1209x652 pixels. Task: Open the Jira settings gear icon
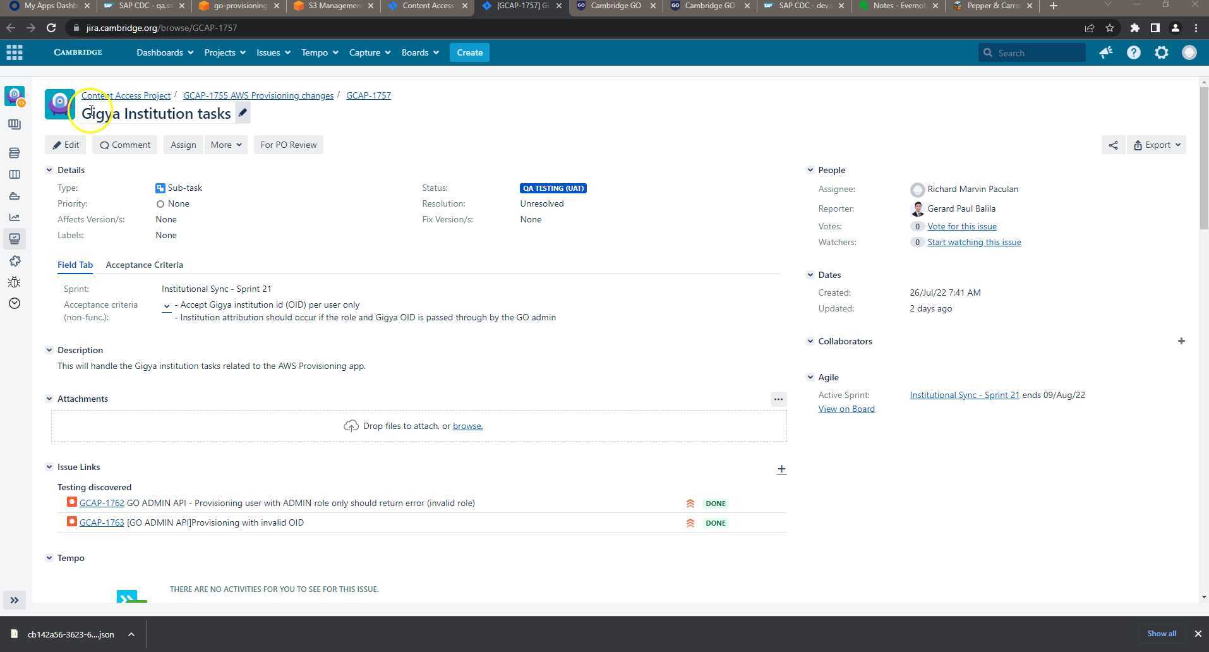1162,52
